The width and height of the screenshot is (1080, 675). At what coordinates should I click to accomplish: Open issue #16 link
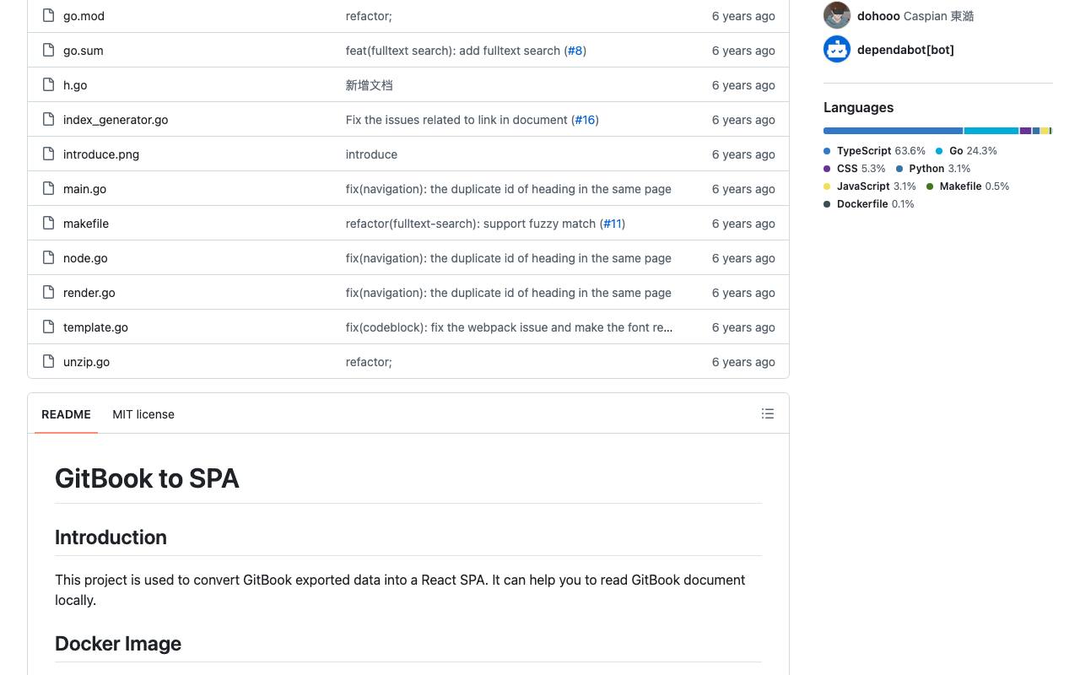tap(585, 120)
